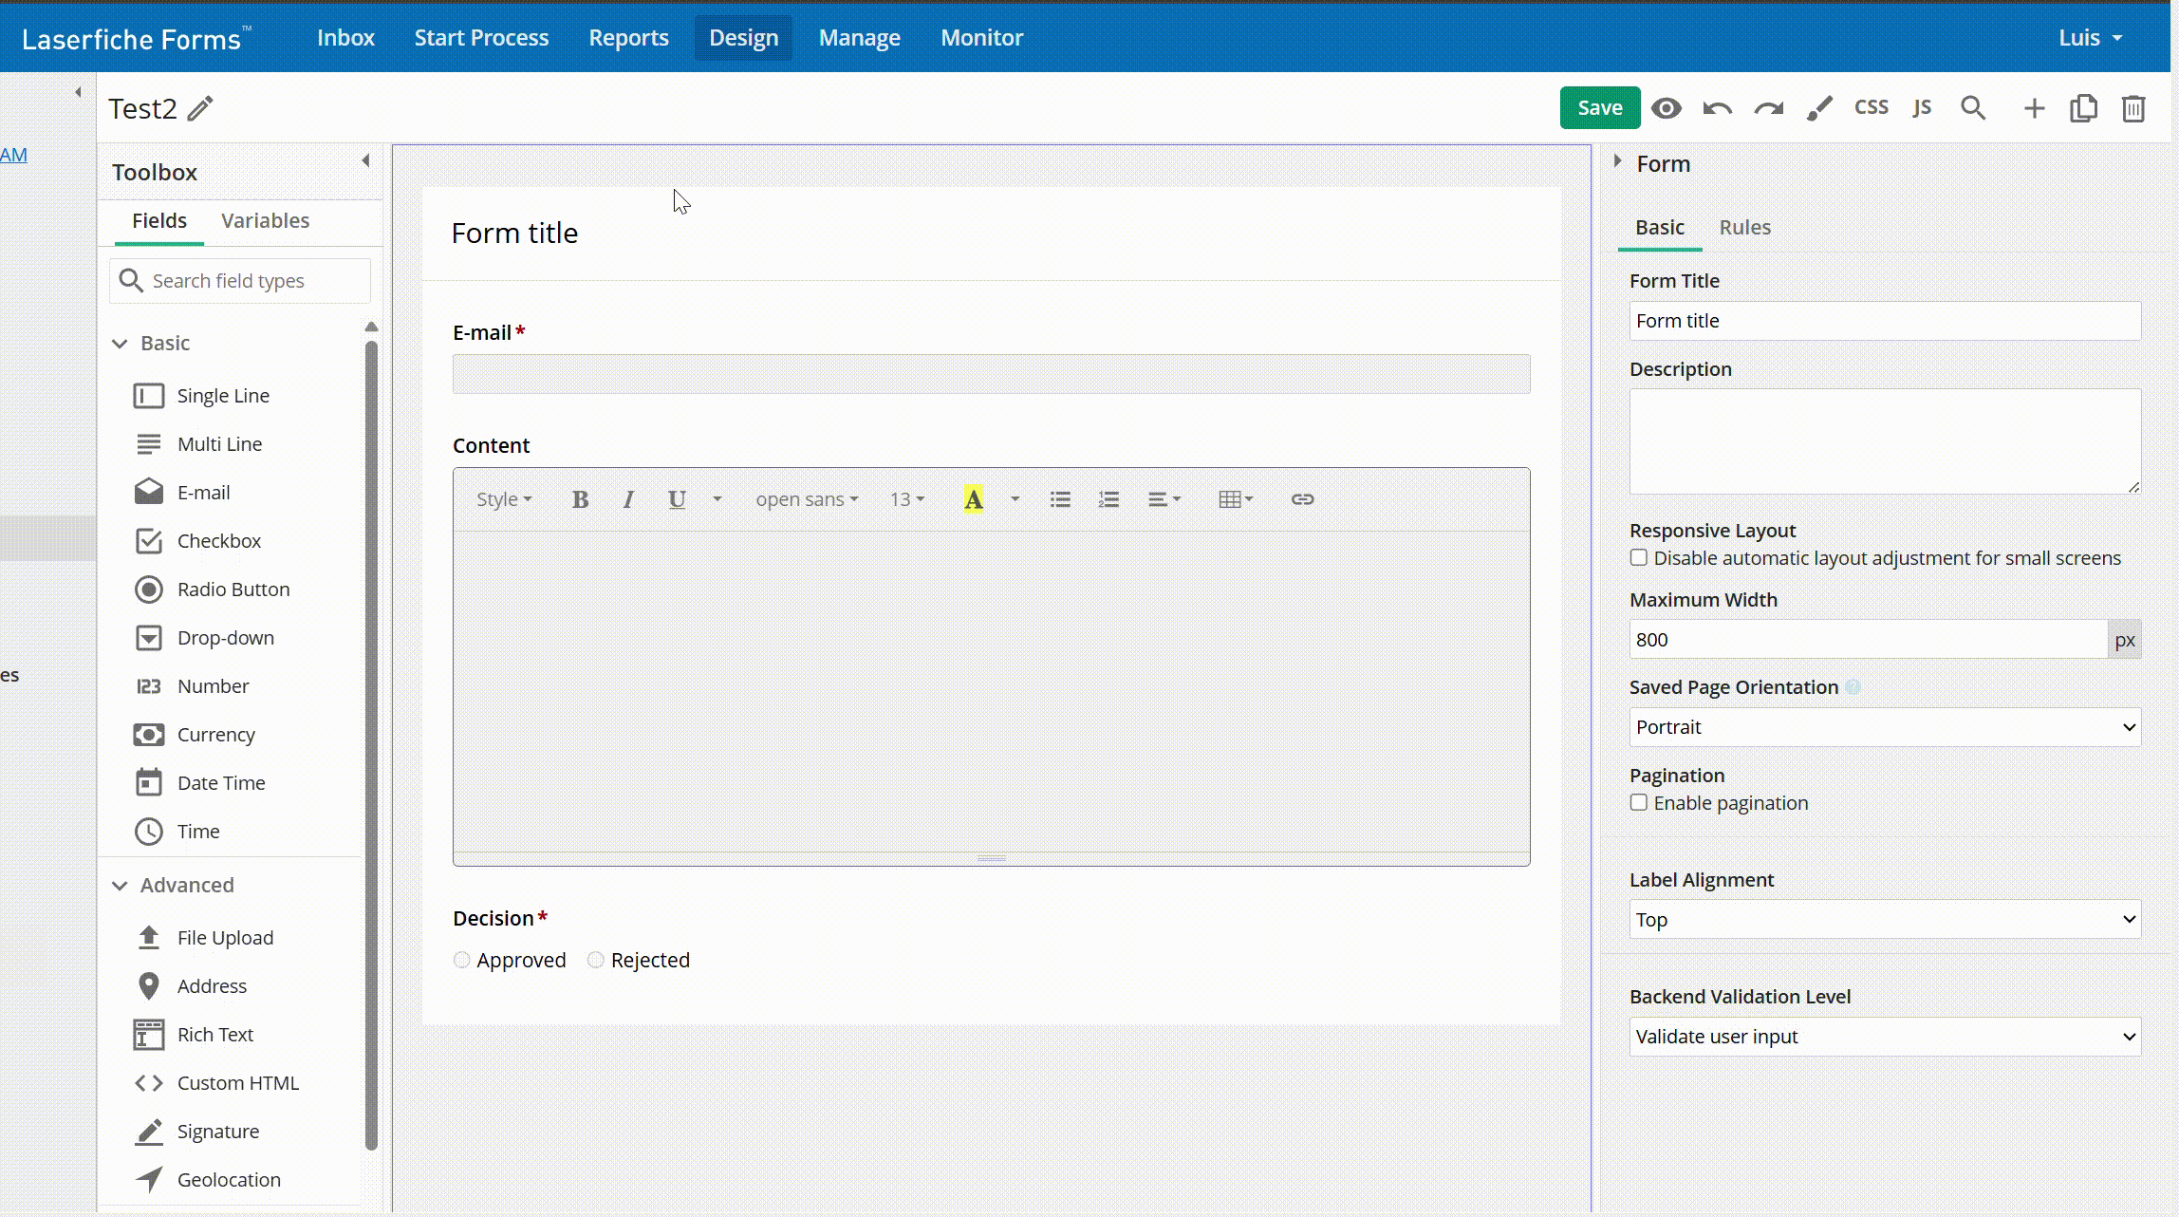Open Label Alignment dropdown
2179x1217 pixels.
(x=1885, y=920)
